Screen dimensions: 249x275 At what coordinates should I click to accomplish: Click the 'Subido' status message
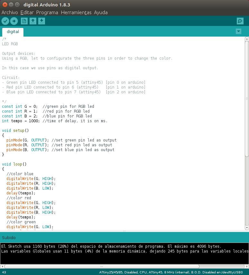(9, 237)
